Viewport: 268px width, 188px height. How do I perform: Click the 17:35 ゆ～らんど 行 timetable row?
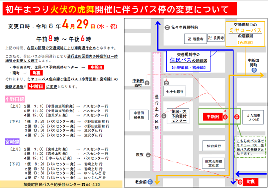point(65,178)
